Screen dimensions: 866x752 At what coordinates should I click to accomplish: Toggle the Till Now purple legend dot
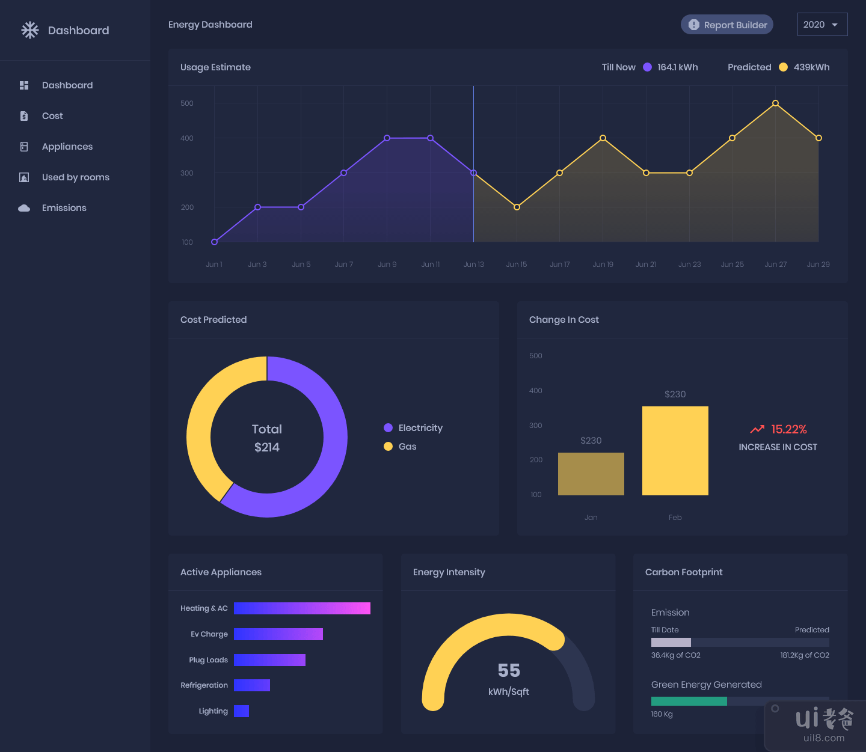pos(647,67)
